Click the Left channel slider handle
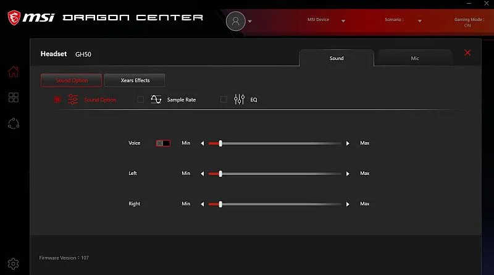The height and width of the screenshot is (275, 494). (x=220, y=174)
